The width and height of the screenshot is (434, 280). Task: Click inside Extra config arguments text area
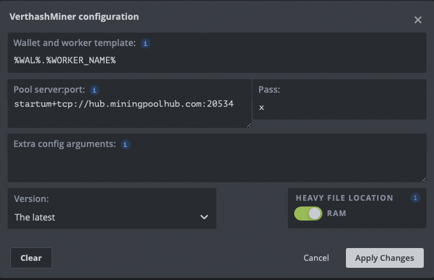pyautogui.click(x=217, y=166)
